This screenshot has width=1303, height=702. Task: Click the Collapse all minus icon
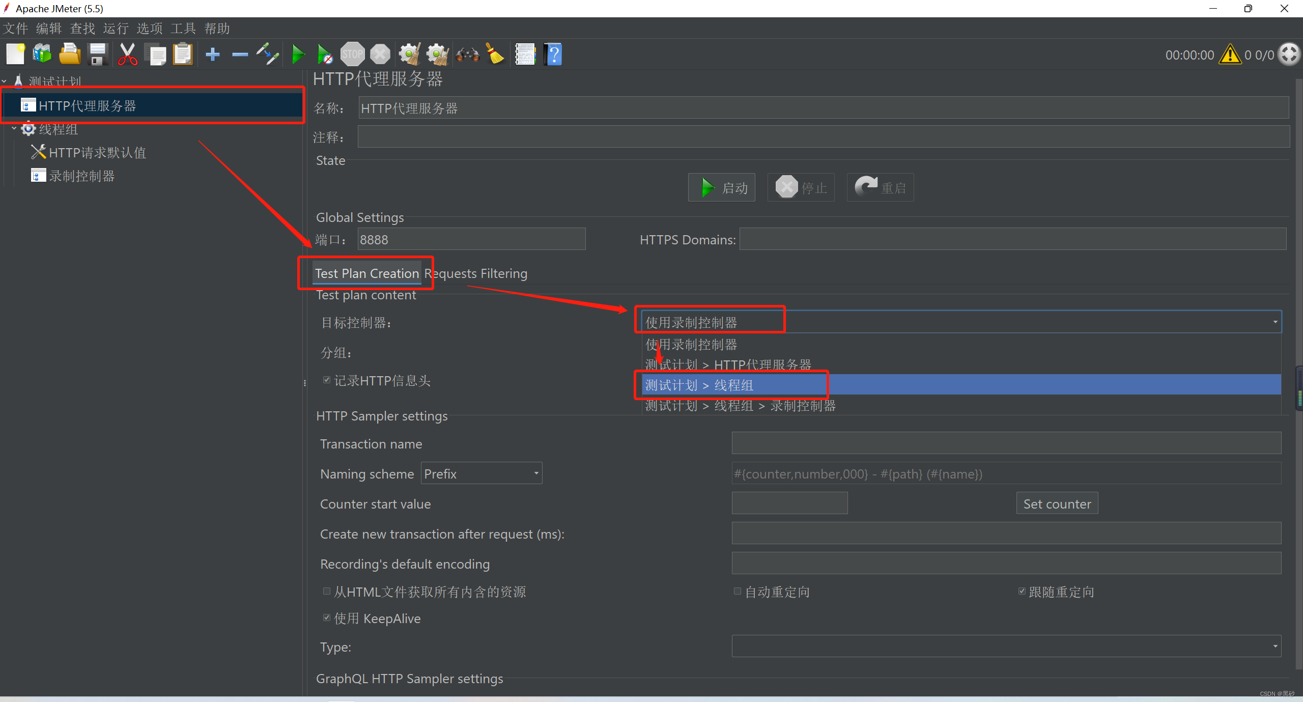(x=240, y=54)
